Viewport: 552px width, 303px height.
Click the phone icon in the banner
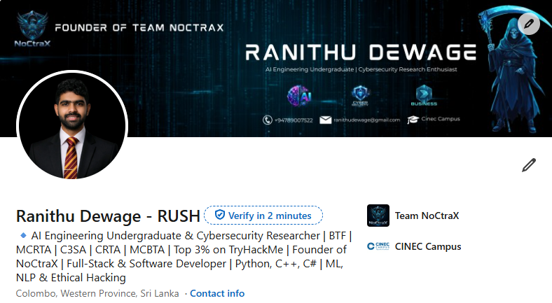[x=267, y=120]
